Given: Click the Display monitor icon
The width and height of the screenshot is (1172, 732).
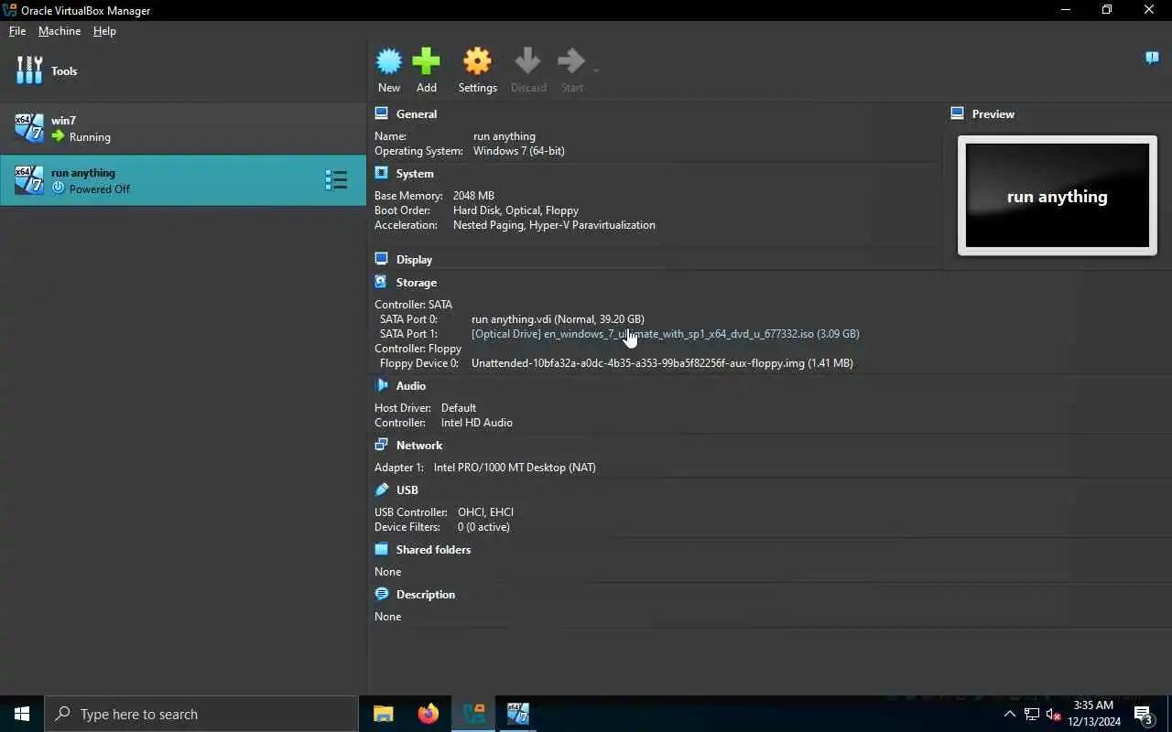Looking at the screenshot, I should (382, 259).
